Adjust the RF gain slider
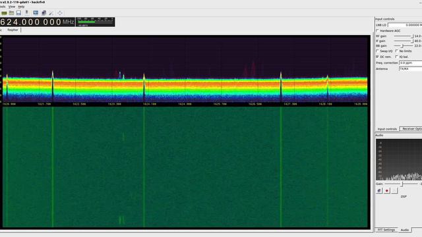The height and width of the screenshot is (237, 422). tap(404, 36)
